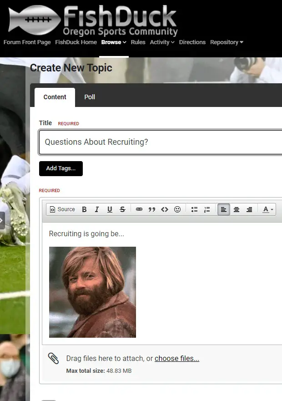Expand the Browse menu

tap(114, 42)
